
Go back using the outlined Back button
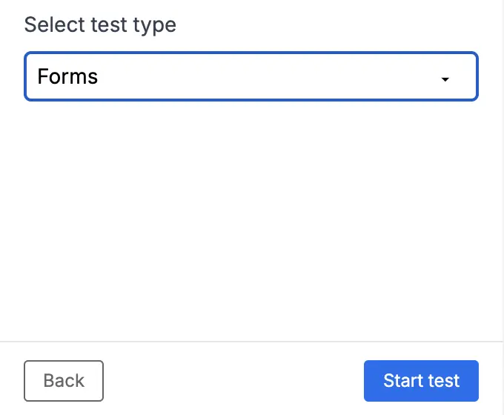pyautogui.click(x=64, y=381)
